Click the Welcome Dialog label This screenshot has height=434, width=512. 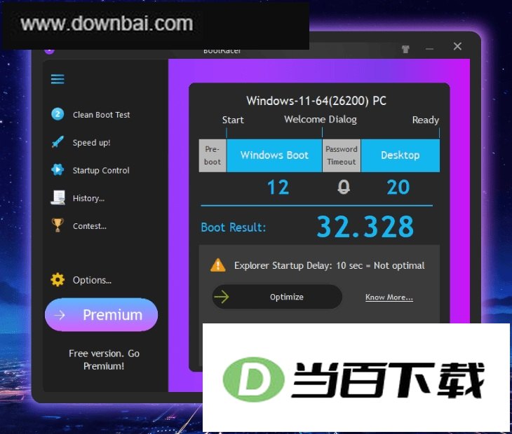pos(321,120)
